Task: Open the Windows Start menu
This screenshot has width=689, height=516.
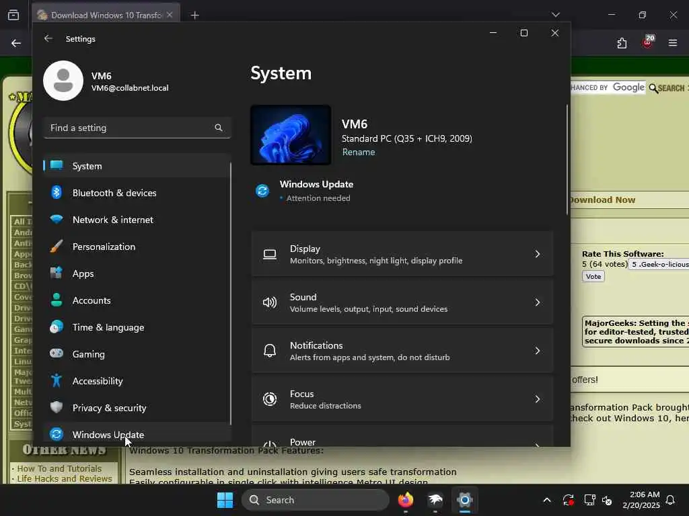Action: click(x=225, y=500)
